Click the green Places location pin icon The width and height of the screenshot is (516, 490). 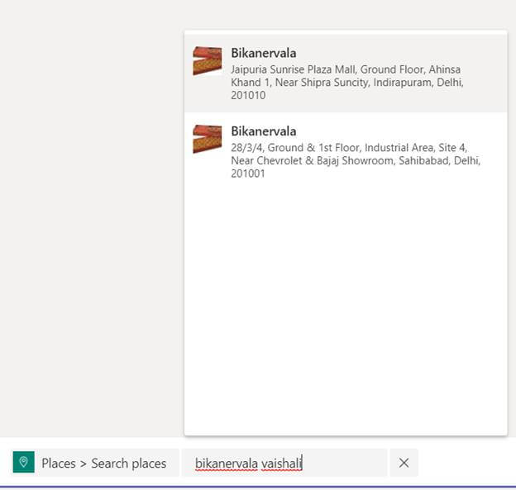tap(24, 462)
